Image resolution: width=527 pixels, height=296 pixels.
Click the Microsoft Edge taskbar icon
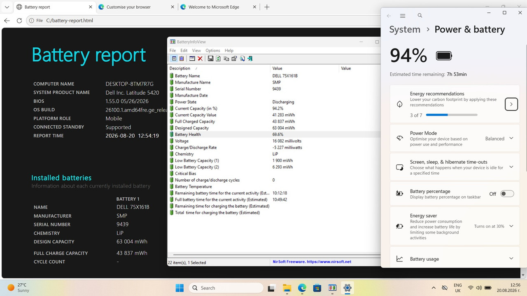[x=302, y=288]
